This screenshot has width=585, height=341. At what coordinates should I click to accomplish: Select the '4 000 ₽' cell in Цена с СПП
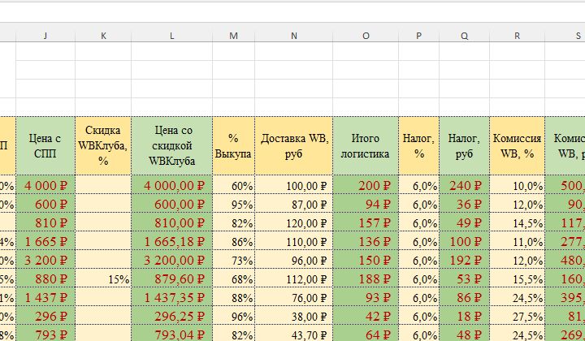(x=45, y=185)
